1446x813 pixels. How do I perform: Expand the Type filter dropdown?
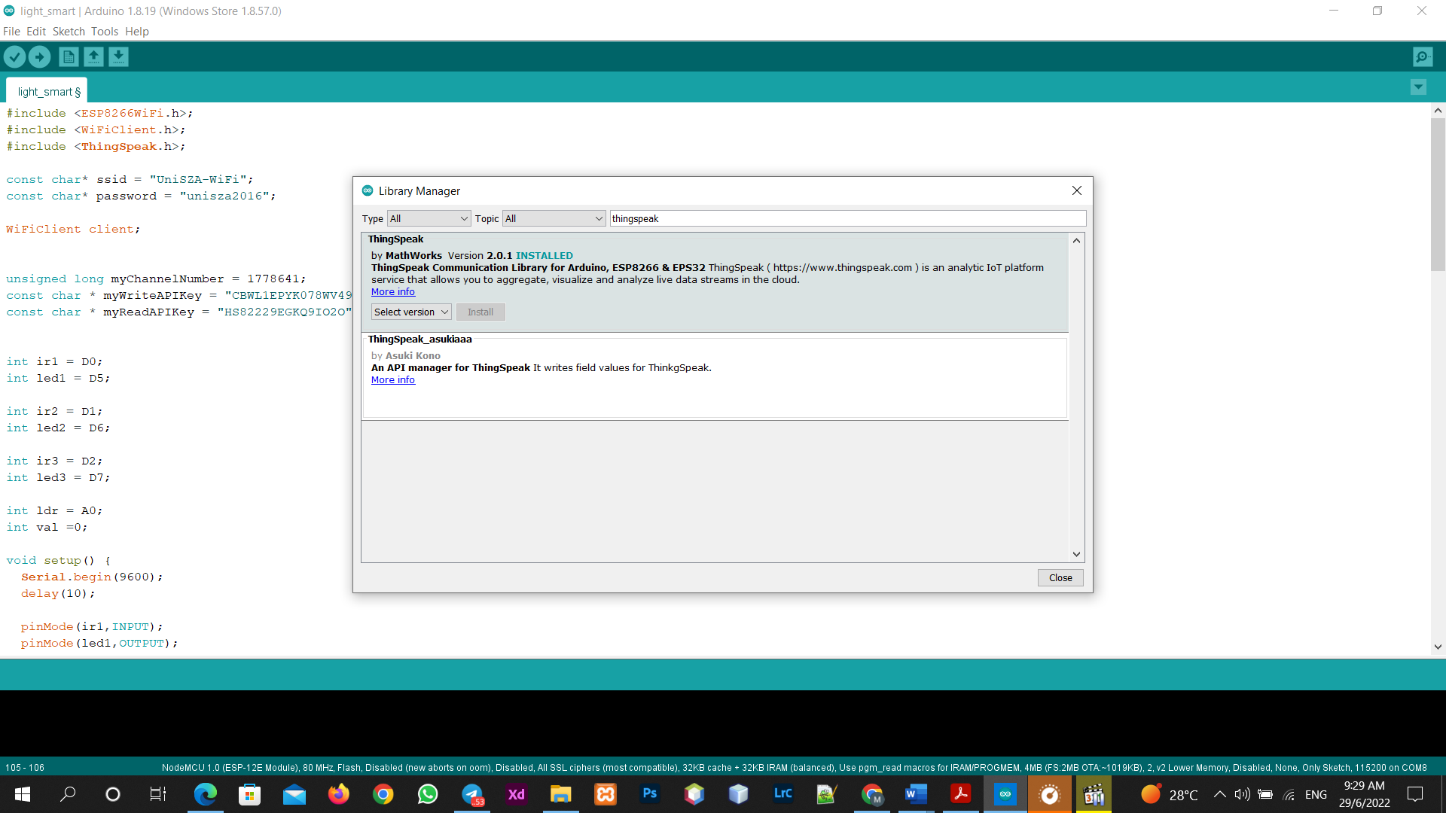pyautogui.click(x=429, y=218)
